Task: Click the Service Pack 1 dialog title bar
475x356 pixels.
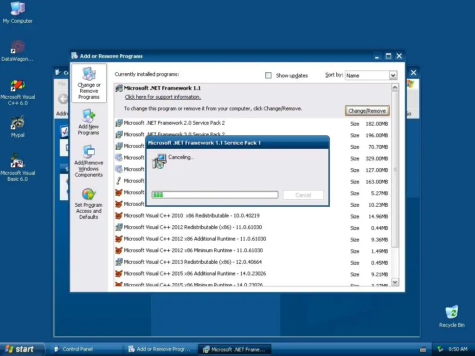Action: pyautogui.click(x=237, y=143)
